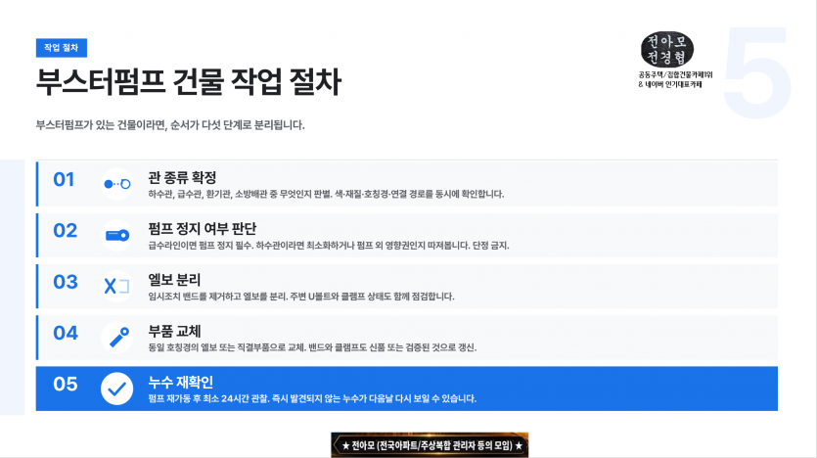
Task: Click the step title 엘보 분리
Action: [174, 280]
